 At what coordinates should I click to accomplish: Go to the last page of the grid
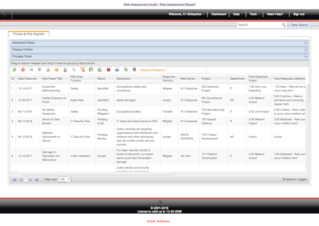pos(37,180)
